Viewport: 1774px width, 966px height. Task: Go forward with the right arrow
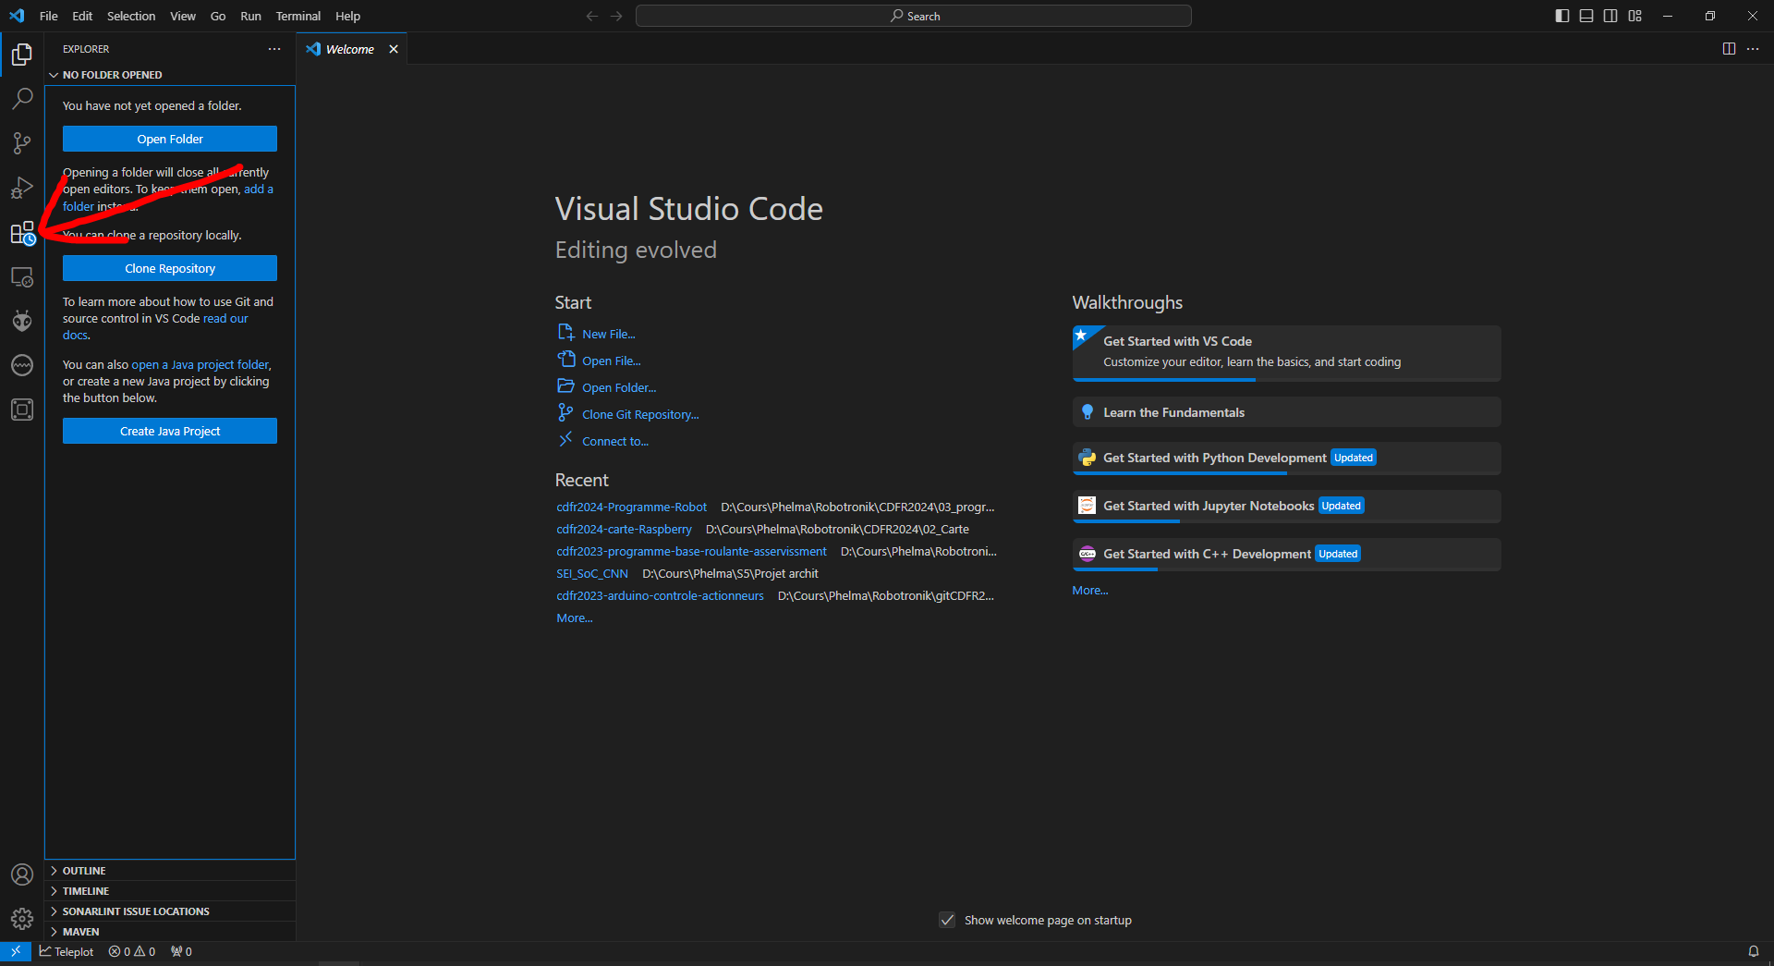(x=616, y=16)
